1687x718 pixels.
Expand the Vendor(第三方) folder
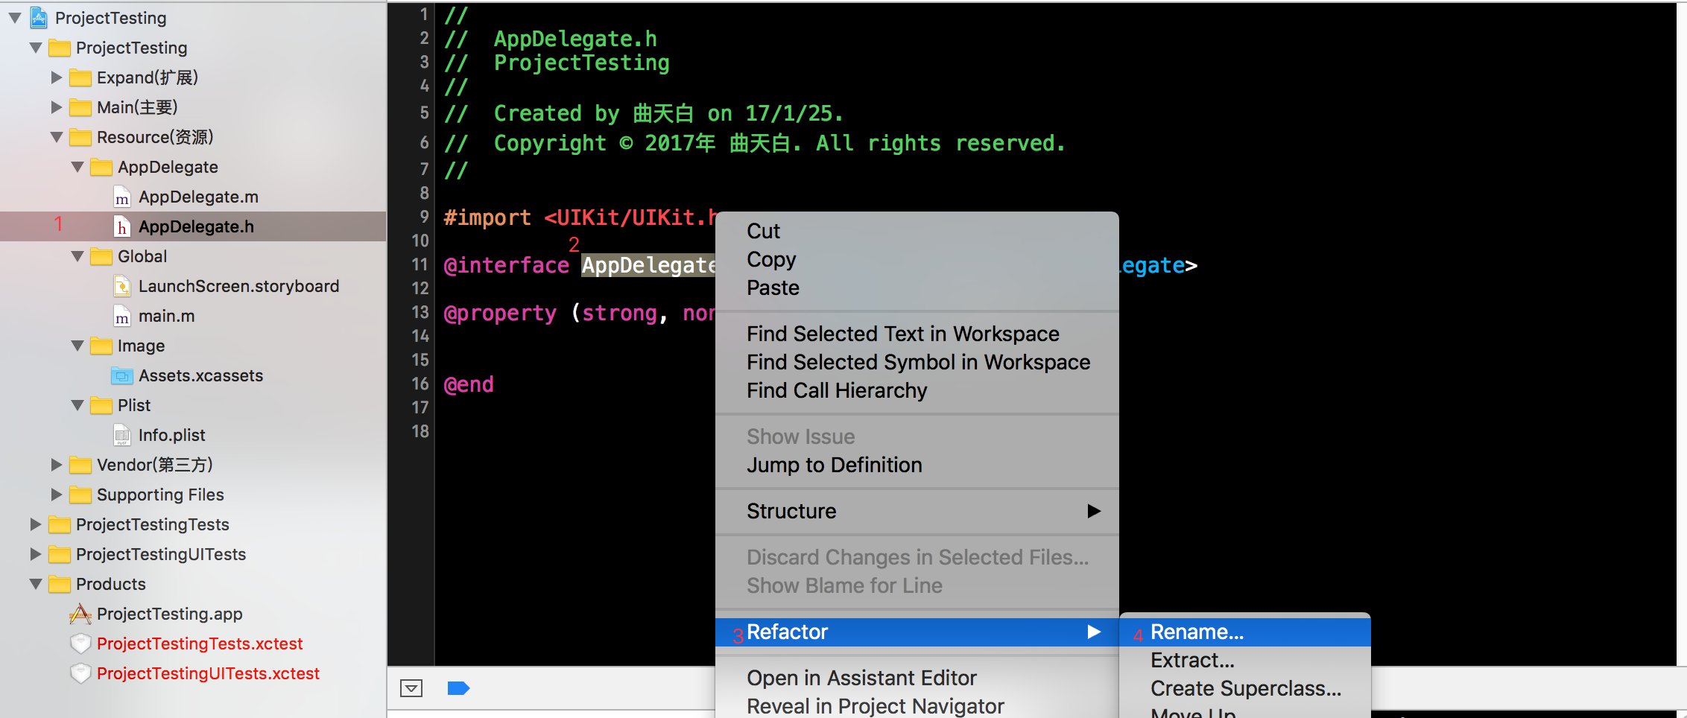pyautogui.click(x=57, y=465)
